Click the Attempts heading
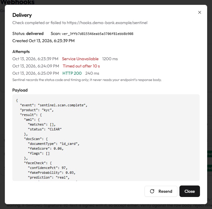 pos(21,51)
